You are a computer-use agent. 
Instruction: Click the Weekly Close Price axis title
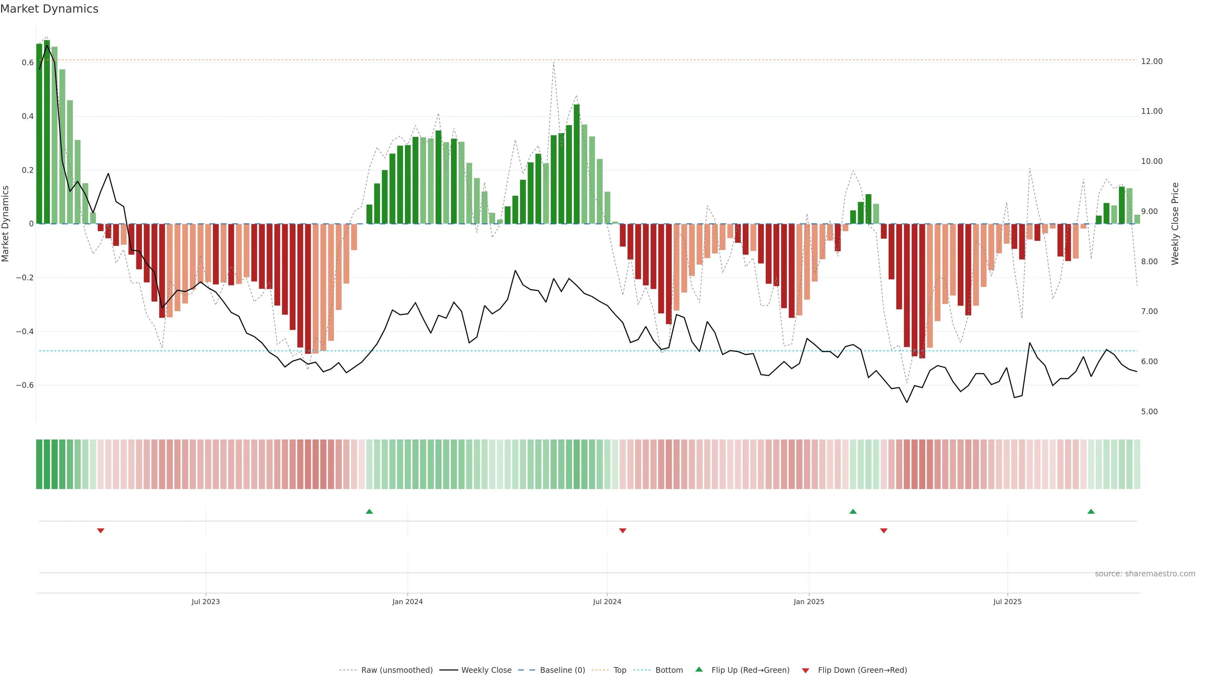pyautogui.click(x=1175, y=224)
